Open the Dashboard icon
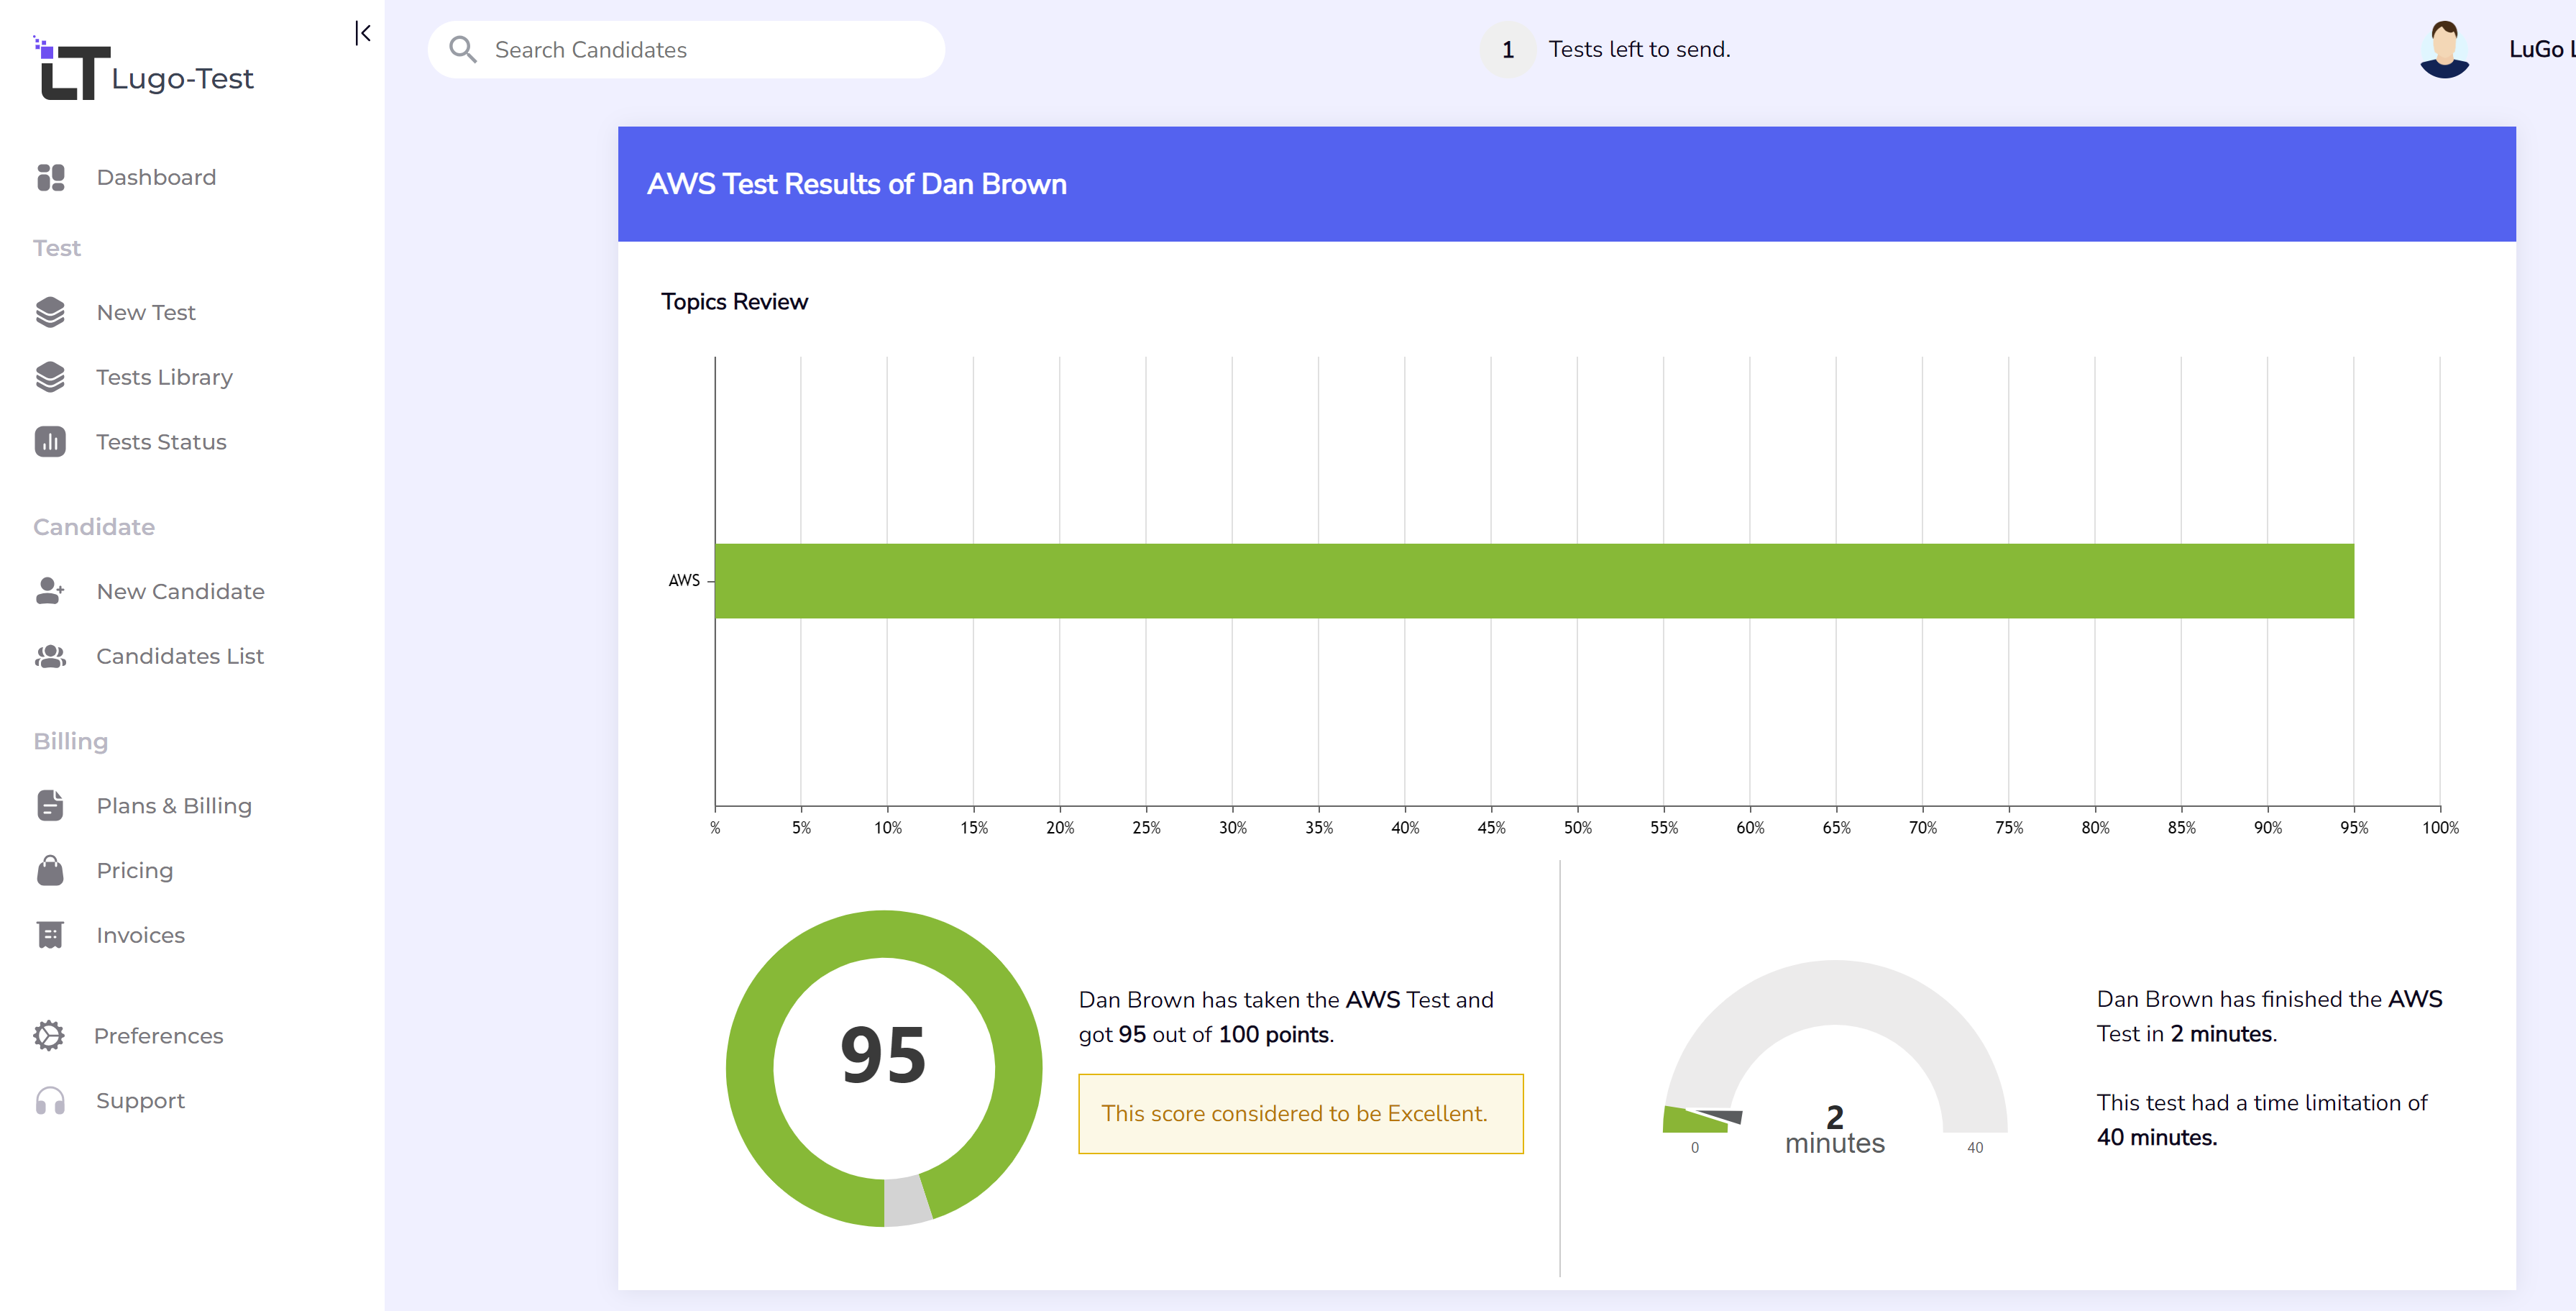This screenshot has width=2576, height=1311. [x=51, y=177]
